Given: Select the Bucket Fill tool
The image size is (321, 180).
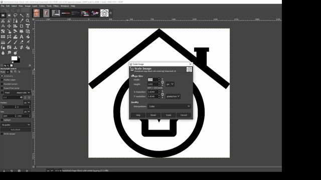Looking at the screenshot, I should coord(28,37).
